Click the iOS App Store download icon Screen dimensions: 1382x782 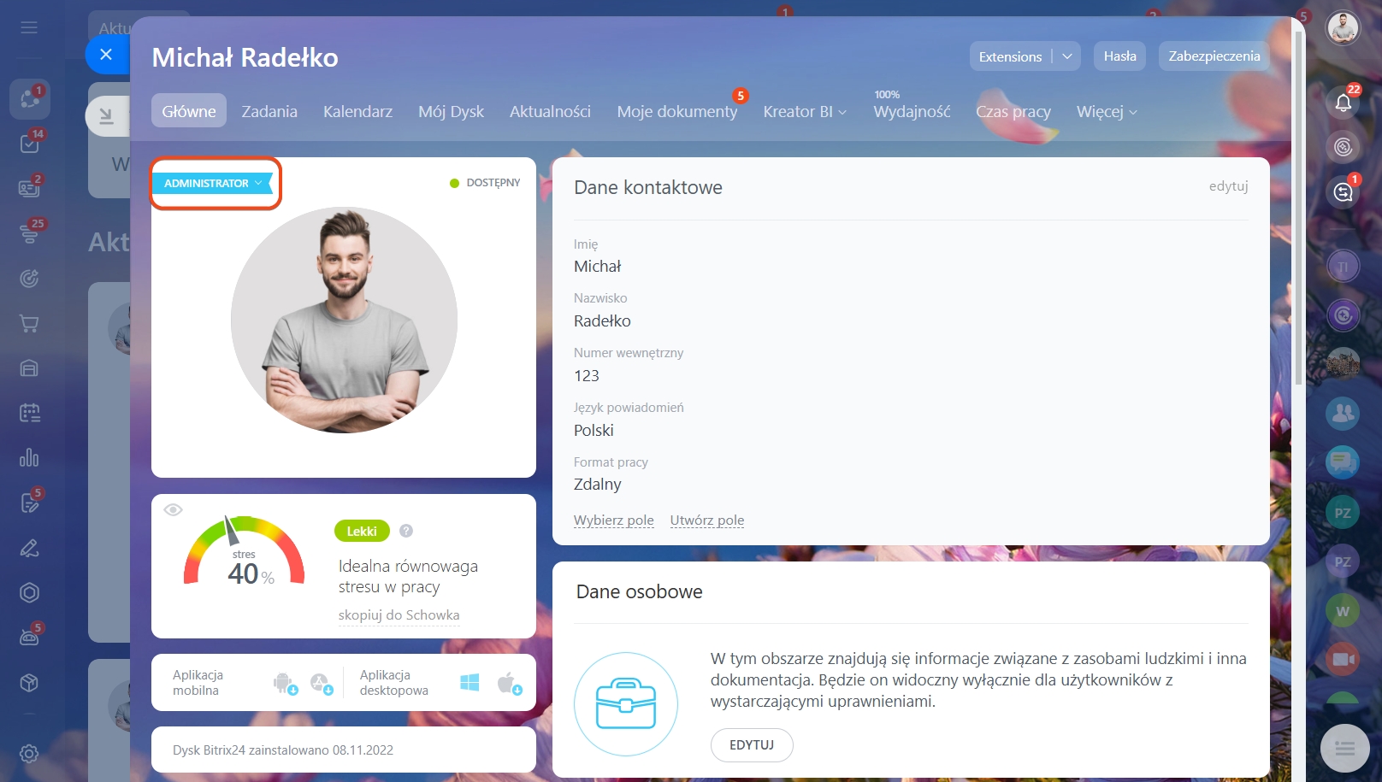(322, 683)
